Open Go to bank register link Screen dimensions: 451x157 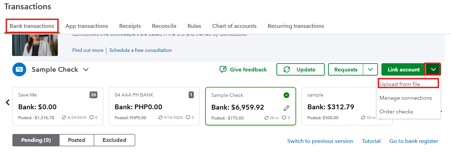coord(413,141)
